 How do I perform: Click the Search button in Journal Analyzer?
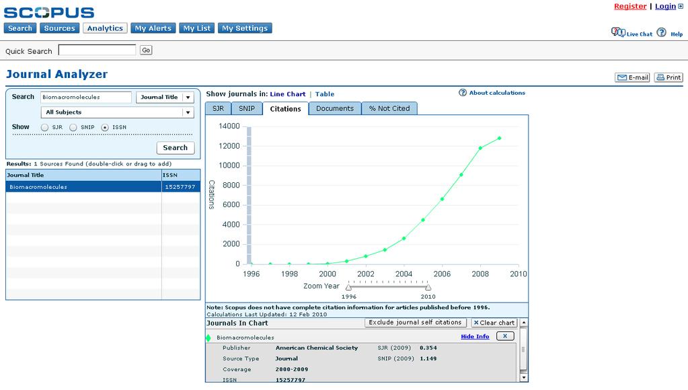pyautogui.click(x=176, y=148)
